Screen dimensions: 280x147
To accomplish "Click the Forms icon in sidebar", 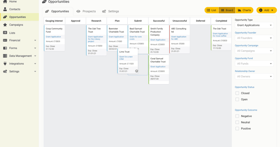I will coord(5,48).
